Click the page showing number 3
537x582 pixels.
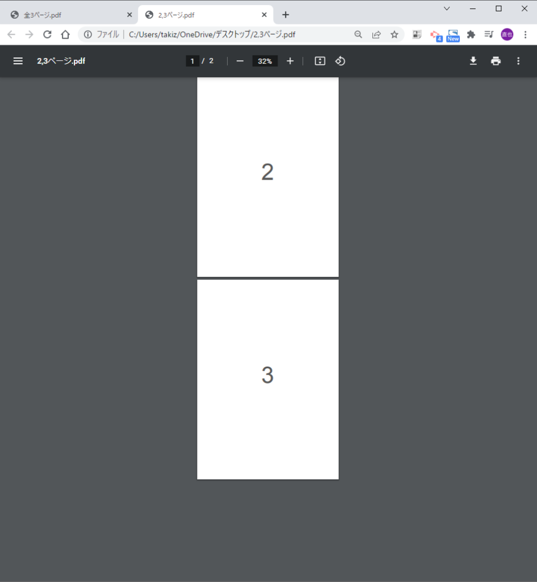pos(267,379)
